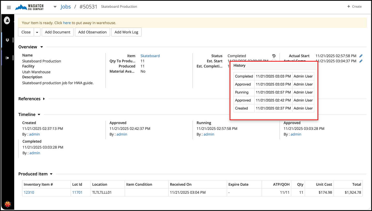Click the Wasatch Ski Company logo
The width and height of the screenshot is (372, 211).
(29, 7)
